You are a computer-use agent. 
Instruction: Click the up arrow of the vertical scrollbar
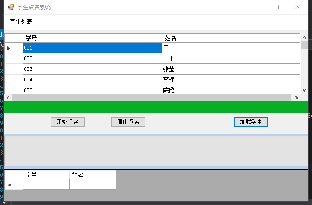pyautogui.click(x=304, y=37)
